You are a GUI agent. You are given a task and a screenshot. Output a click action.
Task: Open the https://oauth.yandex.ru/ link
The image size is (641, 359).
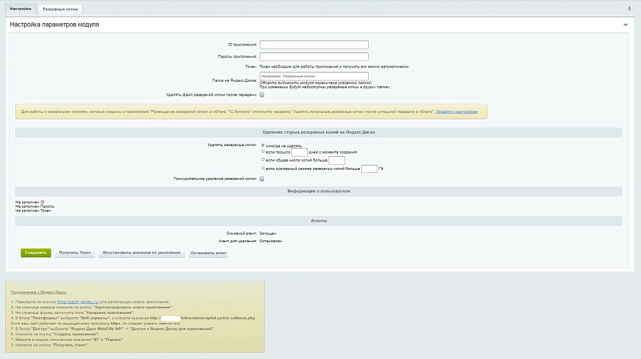pos(78,302)
